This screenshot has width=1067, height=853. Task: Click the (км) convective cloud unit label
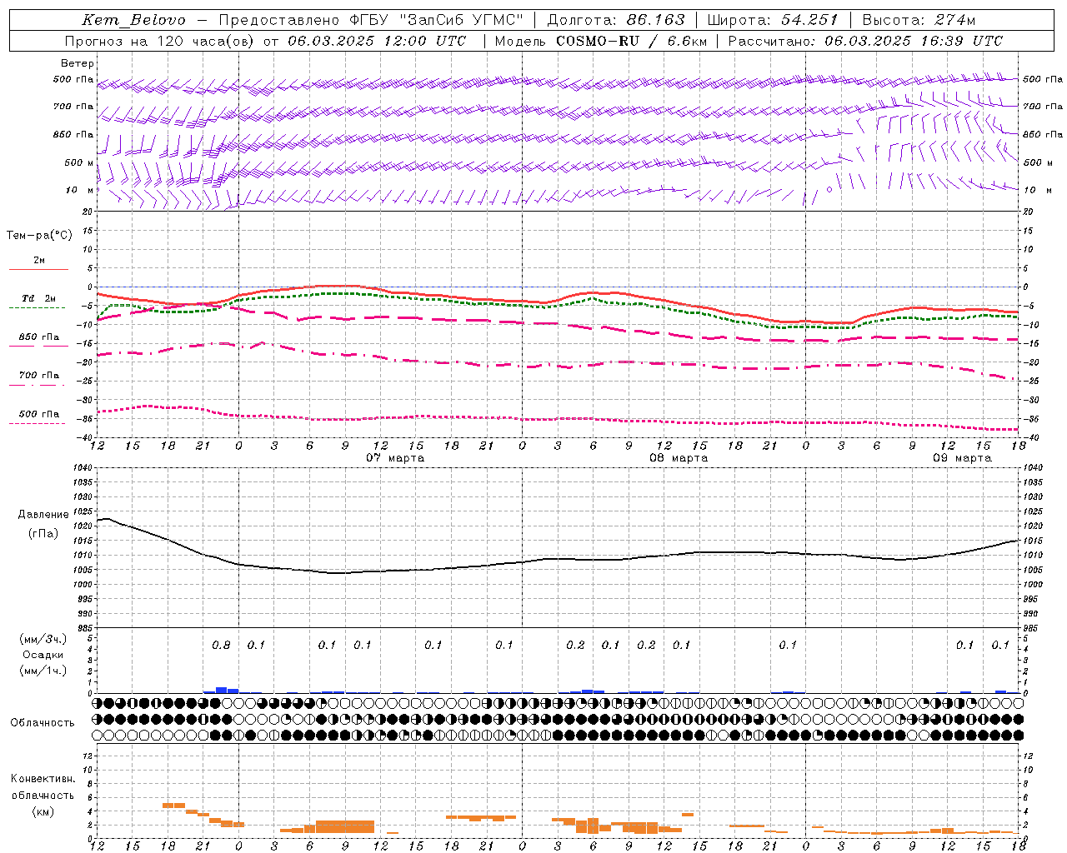(43, 811)
